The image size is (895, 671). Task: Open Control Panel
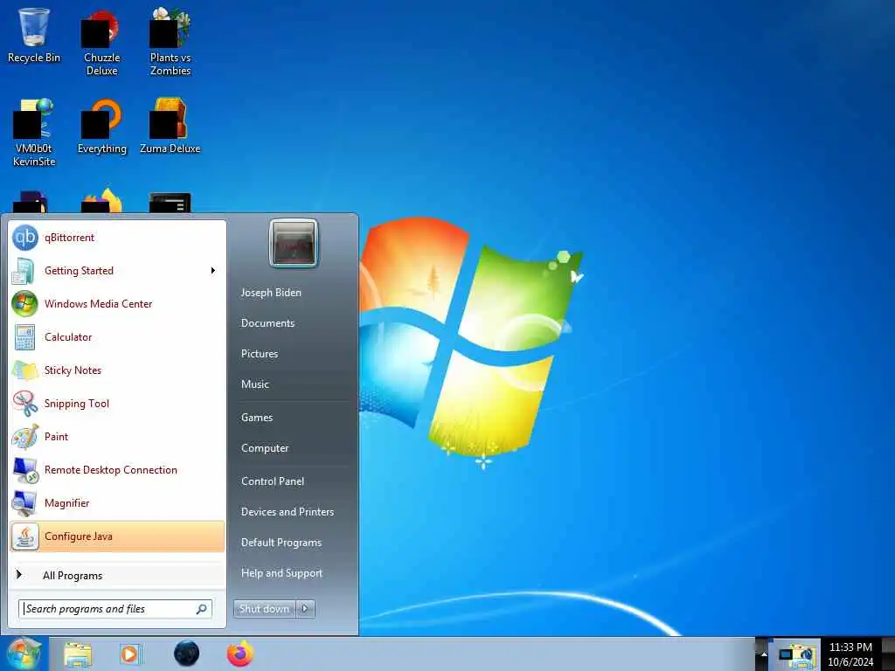(273, 481)
